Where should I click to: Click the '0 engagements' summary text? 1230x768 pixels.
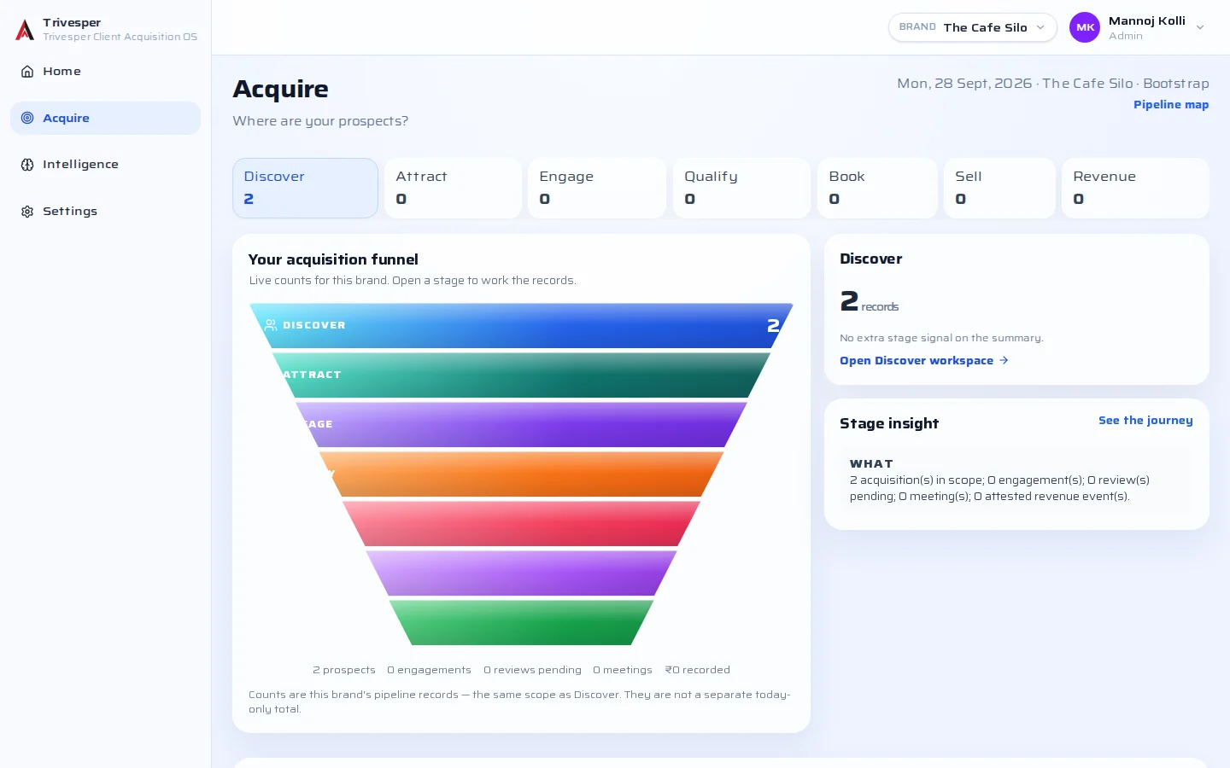click(x=429, y=670)
